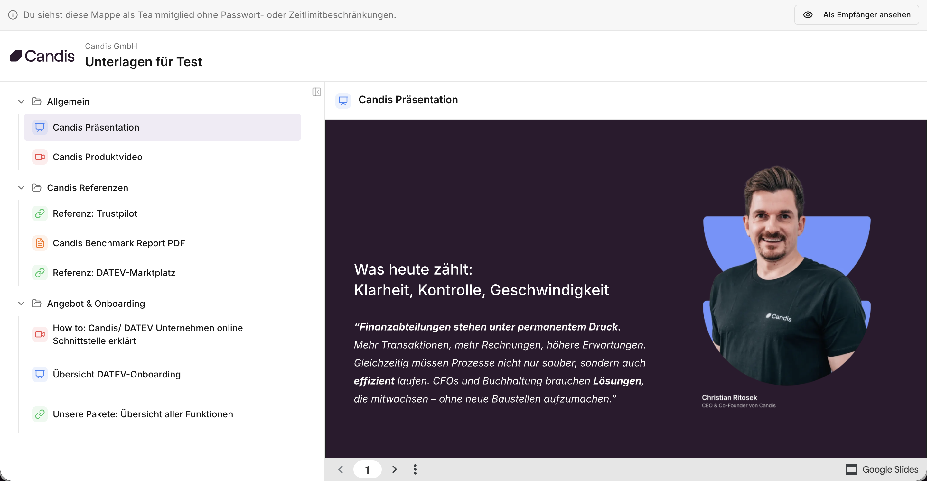Open How to: Candis/DATEV Schnittstelle video
The width and height of the screenshot is (927, 481).
(147, 334)
